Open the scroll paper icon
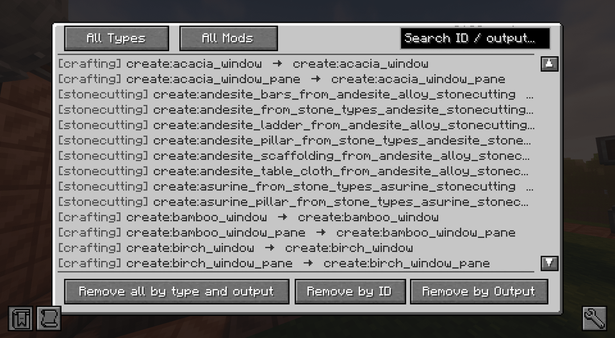615x338 pixels. pos(49,318)
